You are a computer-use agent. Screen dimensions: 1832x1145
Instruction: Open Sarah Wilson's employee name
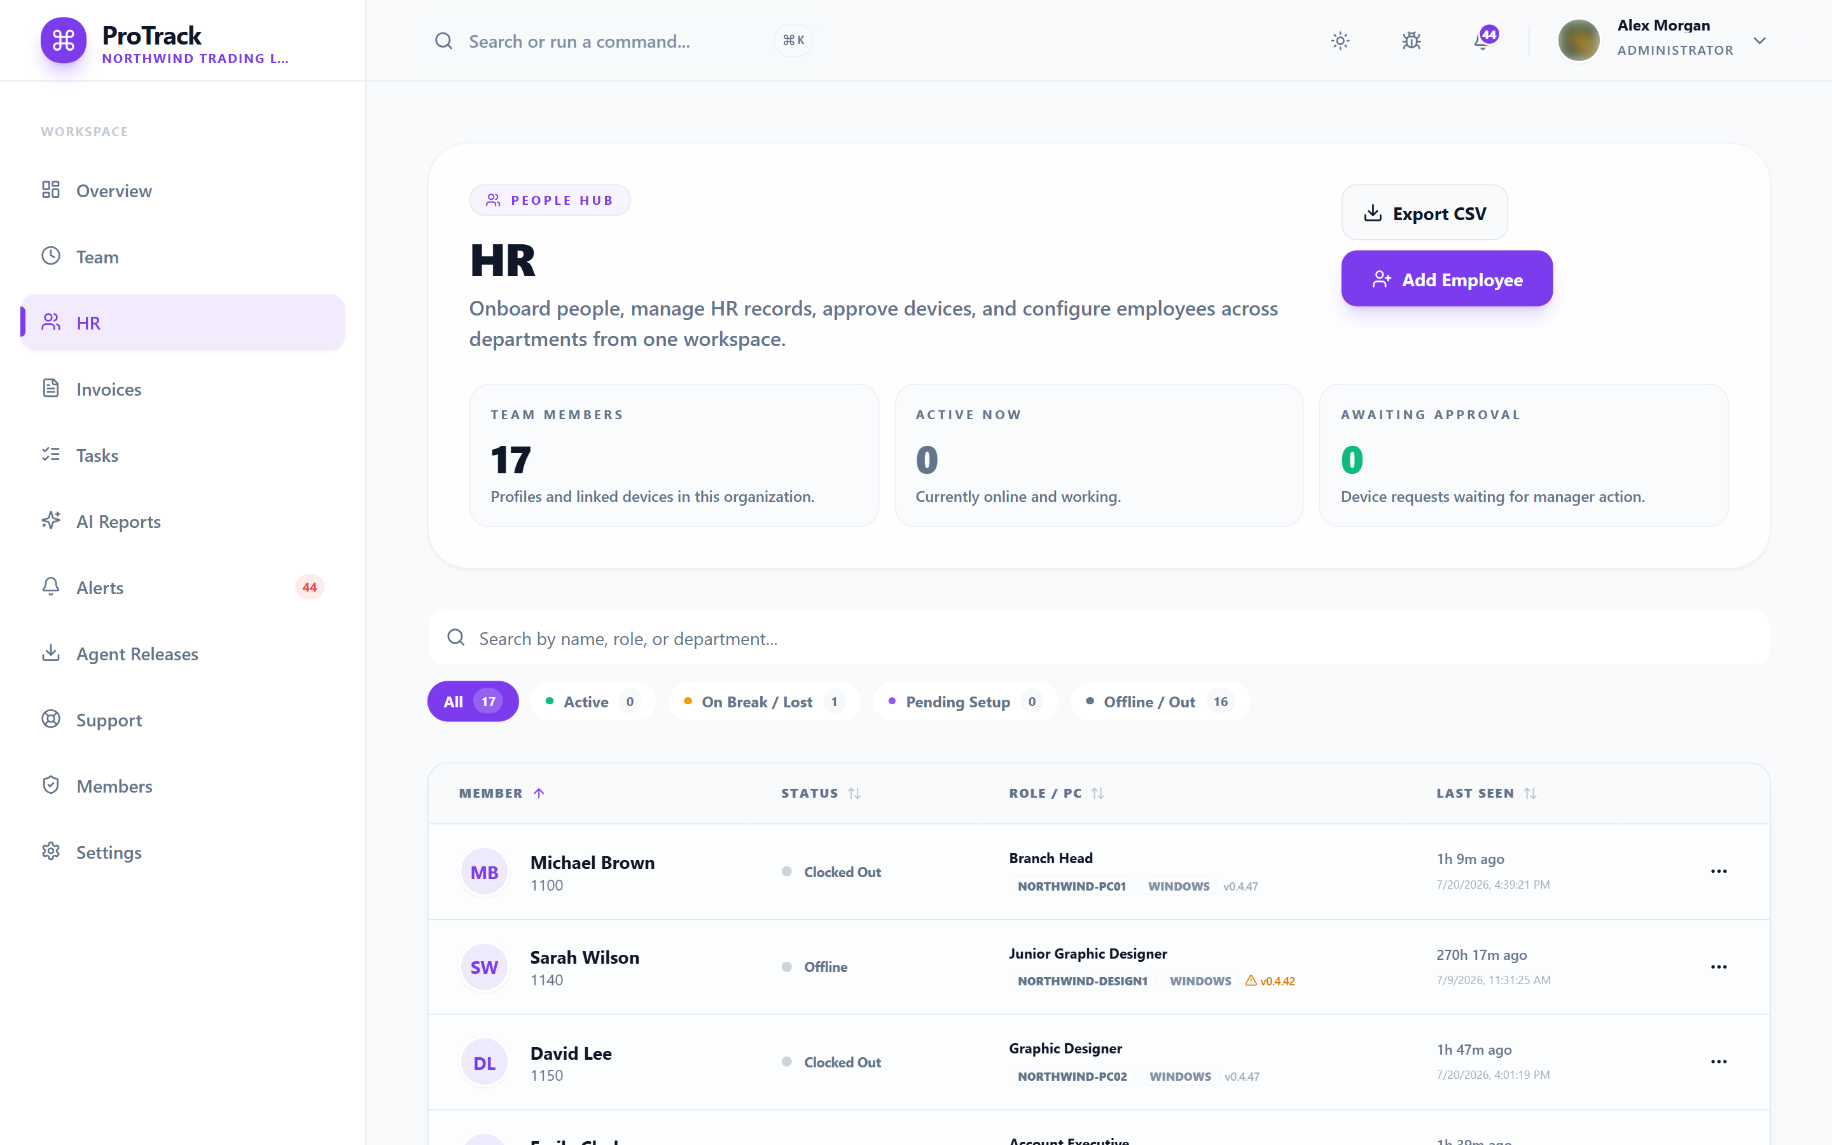[x=585, y=957]
